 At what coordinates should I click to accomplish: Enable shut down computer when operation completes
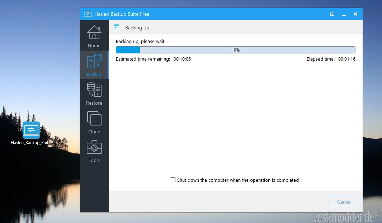point(173,180)
